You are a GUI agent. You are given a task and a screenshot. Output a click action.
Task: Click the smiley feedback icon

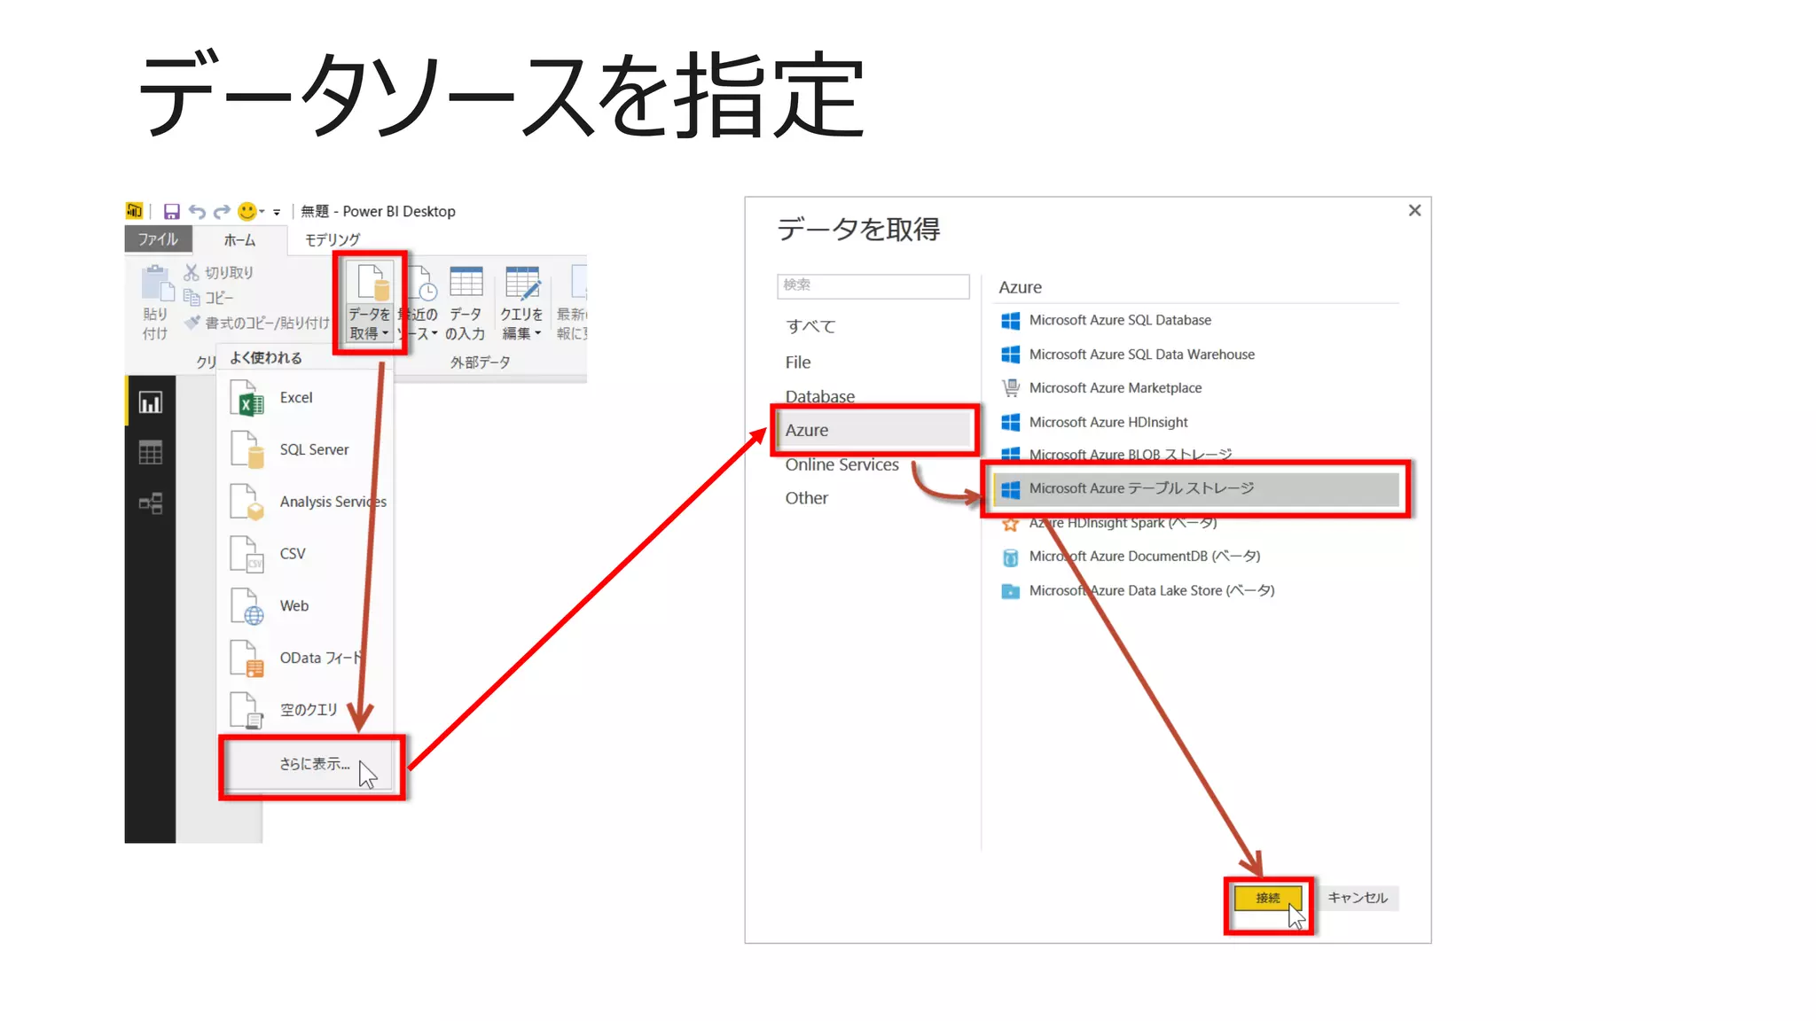[x=247, y=211]
